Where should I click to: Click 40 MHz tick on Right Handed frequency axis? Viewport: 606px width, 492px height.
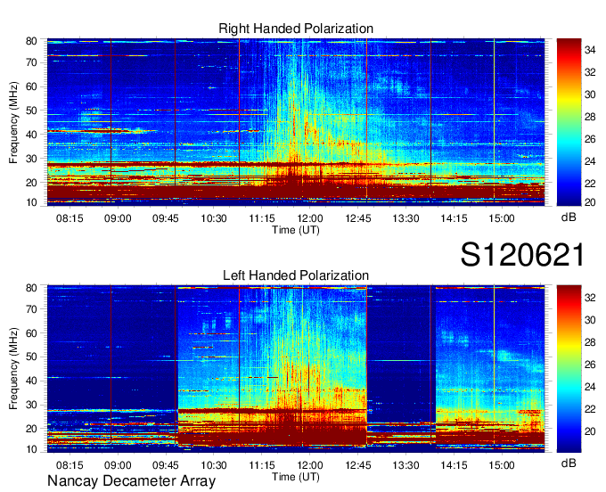31,135
